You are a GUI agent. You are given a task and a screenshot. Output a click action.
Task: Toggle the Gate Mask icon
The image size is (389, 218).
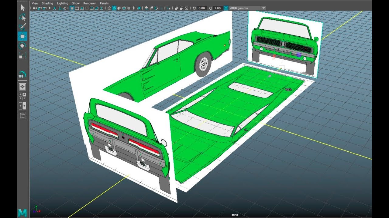(87, 8)
